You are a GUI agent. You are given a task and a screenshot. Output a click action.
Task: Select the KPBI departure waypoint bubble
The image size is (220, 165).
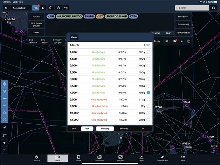pyautogui.click(x=51, y=17)
